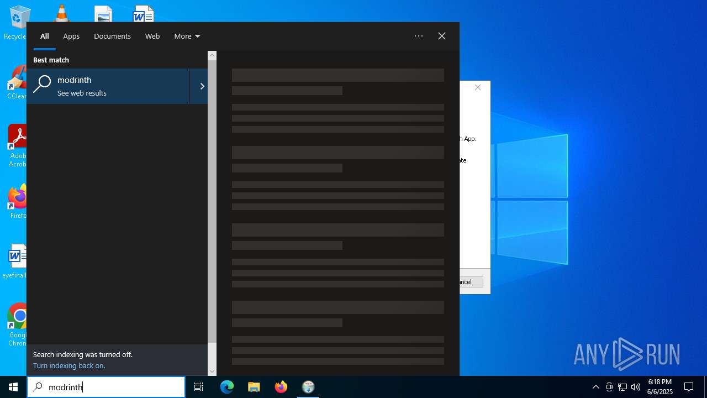Click the Windows Start button
This screenshot has height=398, width=707.
coord(13,387)
